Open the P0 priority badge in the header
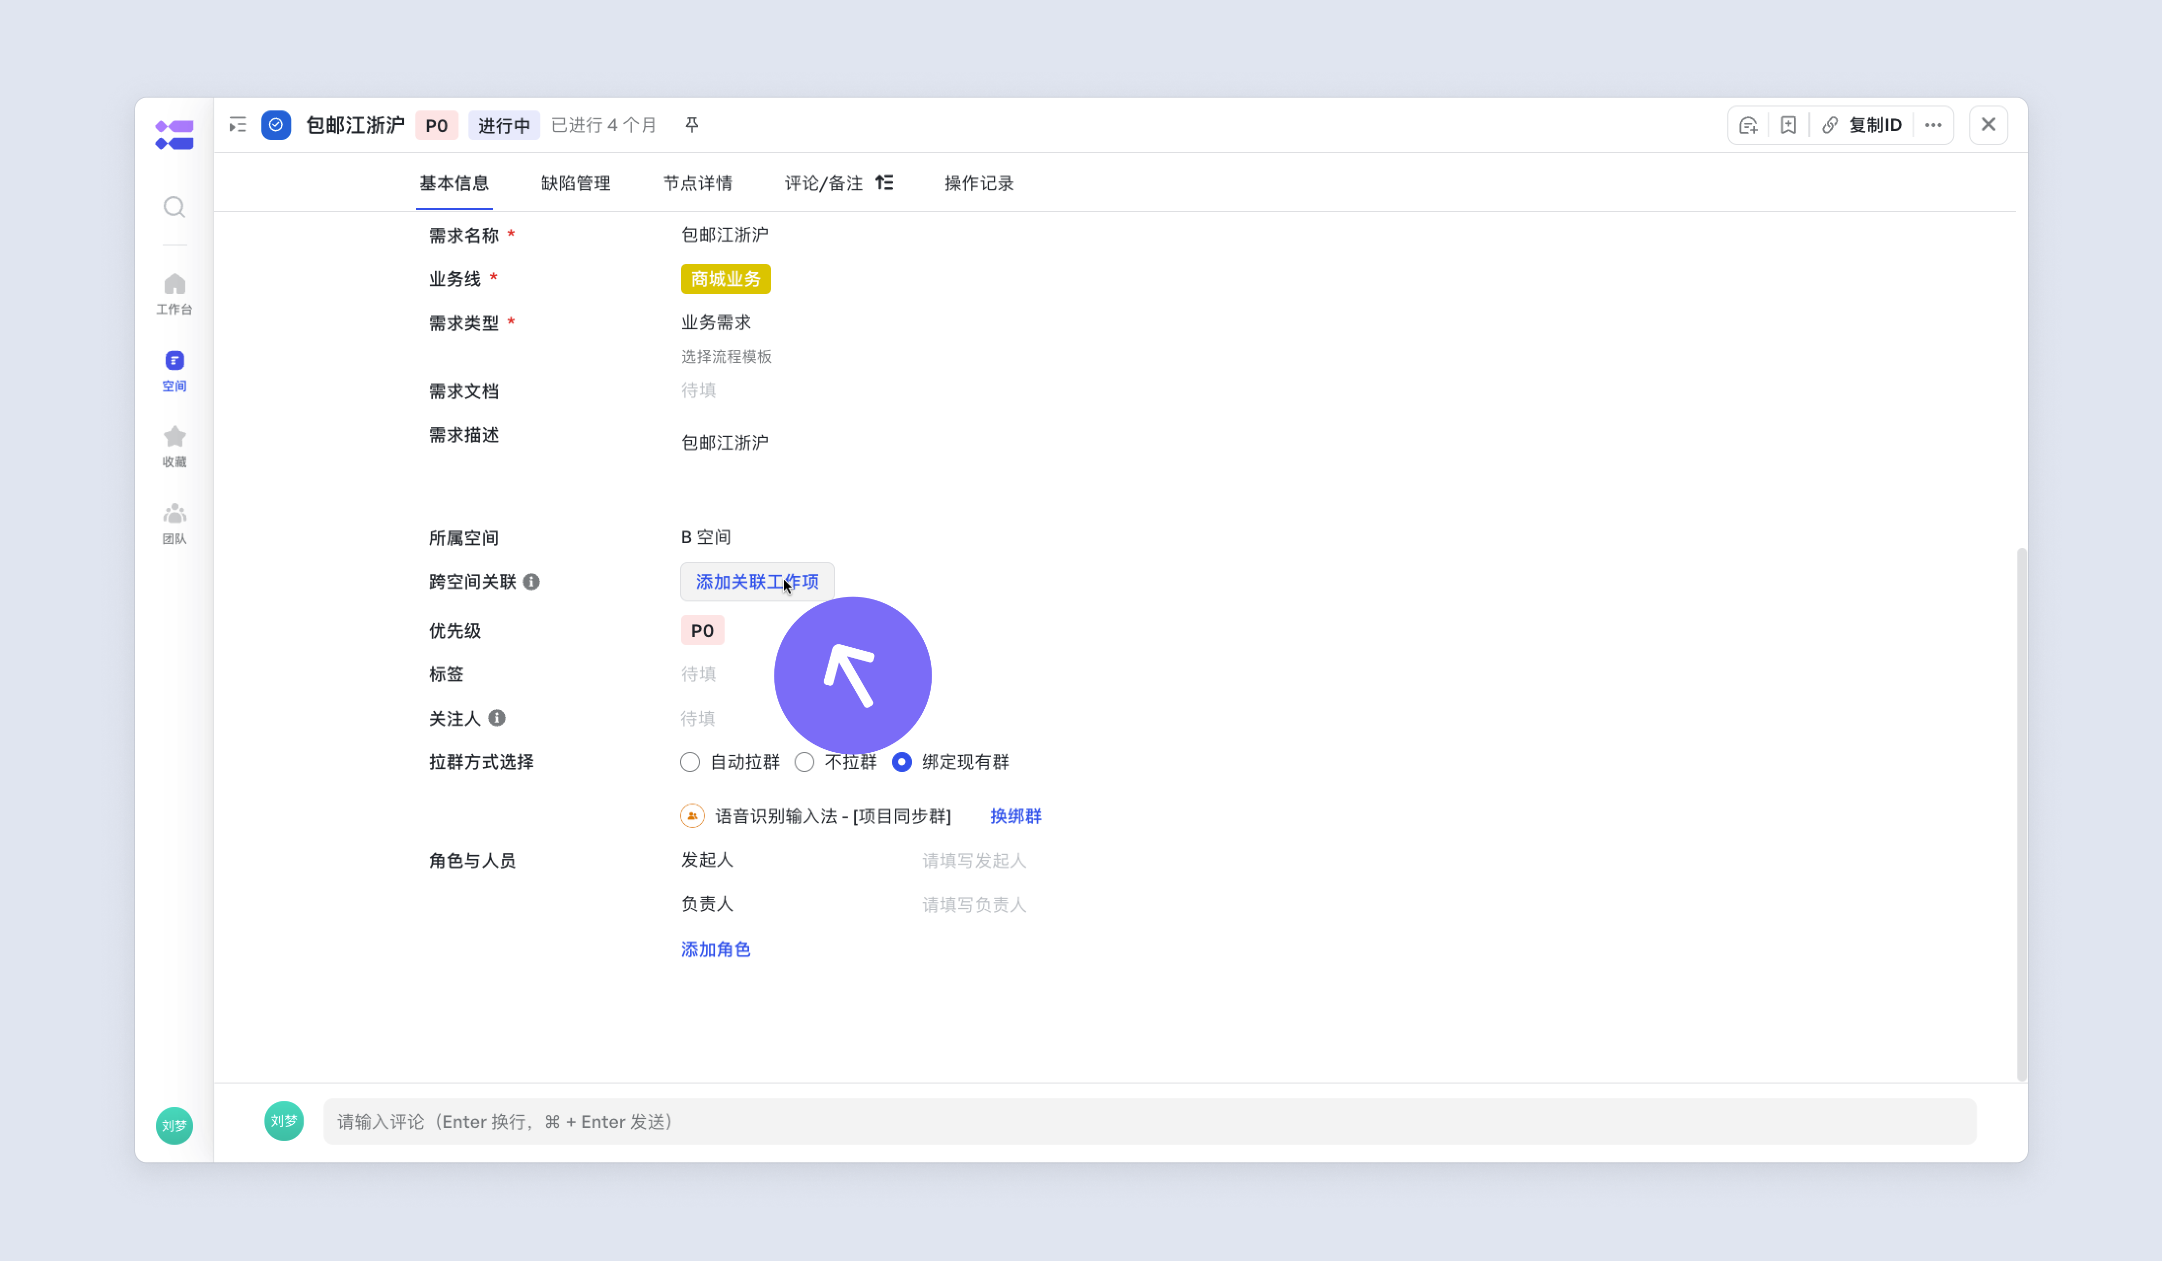 click(x=437, y=125)
